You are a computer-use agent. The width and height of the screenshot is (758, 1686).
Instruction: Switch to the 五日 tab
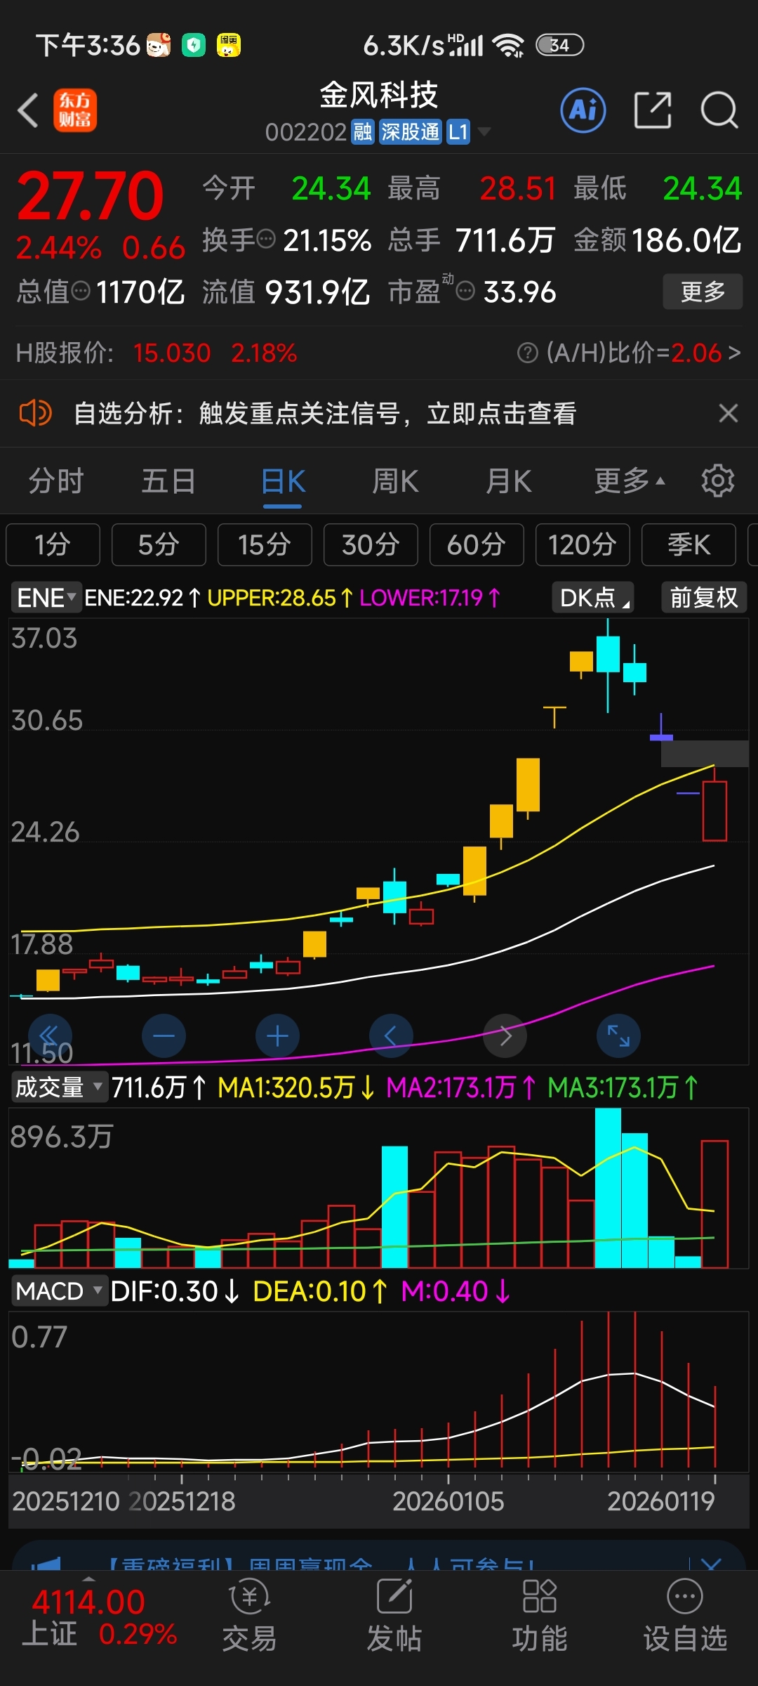click(168, 481)
